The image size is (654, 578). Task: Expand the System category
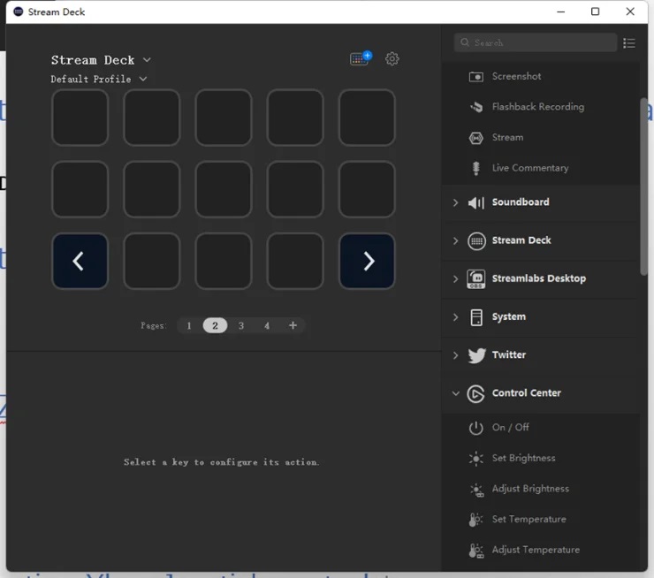455,317
